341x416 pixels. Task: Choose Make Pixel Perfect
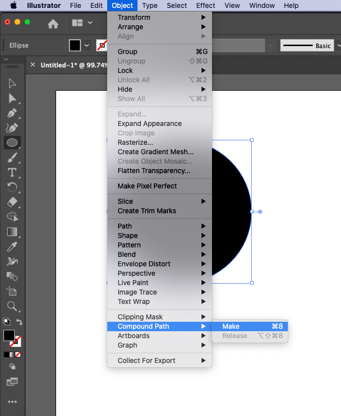pos(160,186)
